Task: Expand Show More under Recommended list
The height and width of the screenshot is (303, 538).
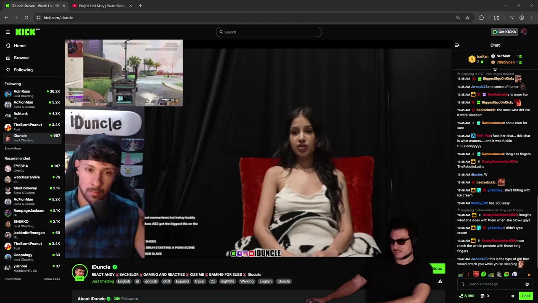Action: (x=13, y=279)
